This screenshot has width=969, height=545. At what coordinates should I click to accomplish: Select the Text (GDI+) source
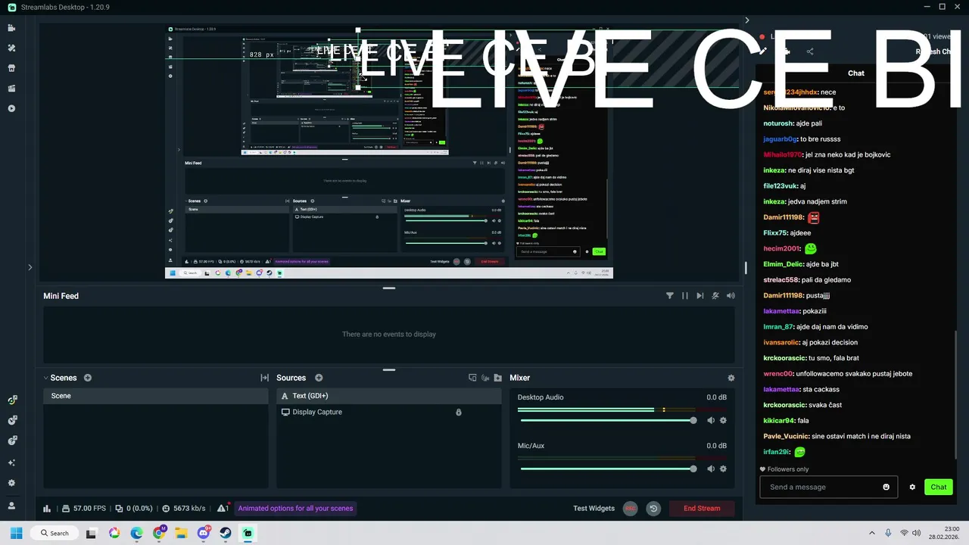click(x=388, y=396)
